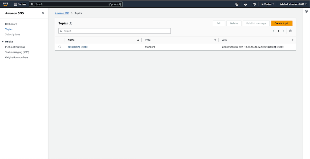
Task: Click the Create topic button
Action: pyautogui.click(x=282, y=23)
